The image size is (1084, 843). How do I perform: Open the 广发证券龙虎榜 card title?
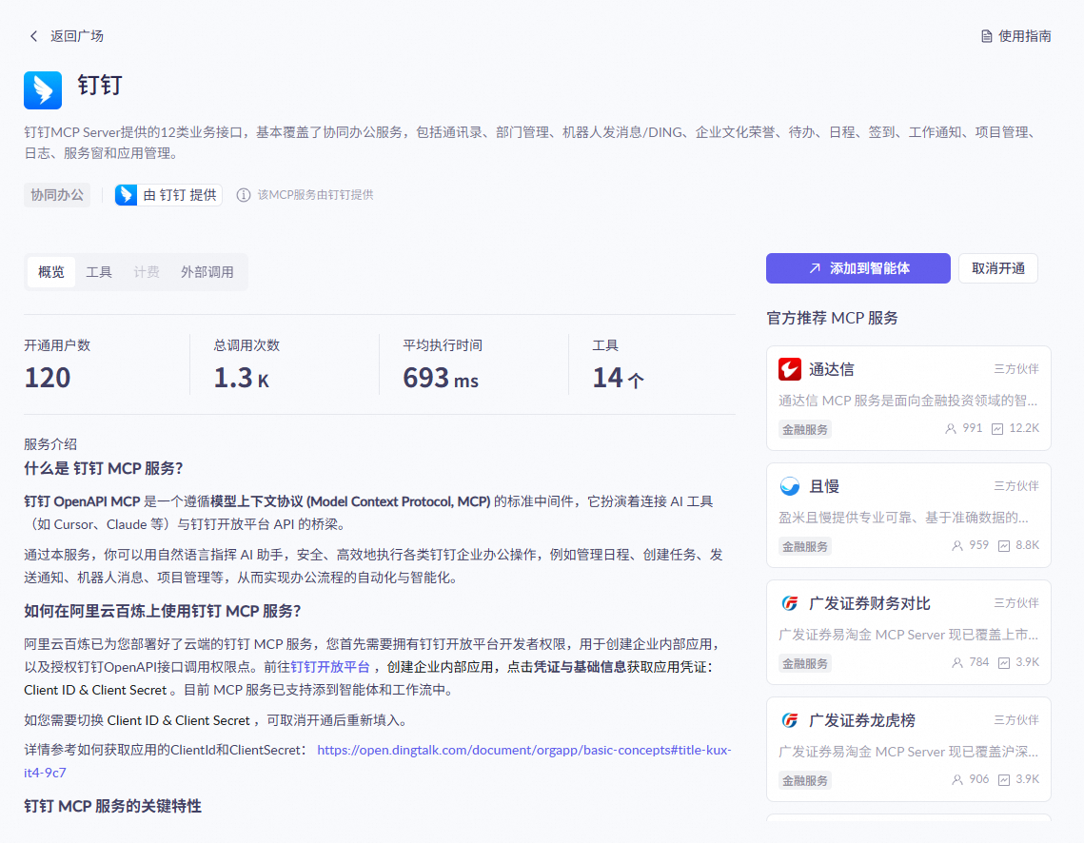pyautogui.click(x=861, y=720)
